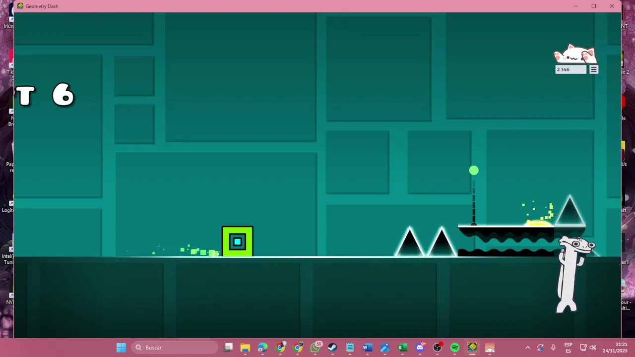Click the microphone tray icon
Screen dimensions: 635x357
[553, 348]
